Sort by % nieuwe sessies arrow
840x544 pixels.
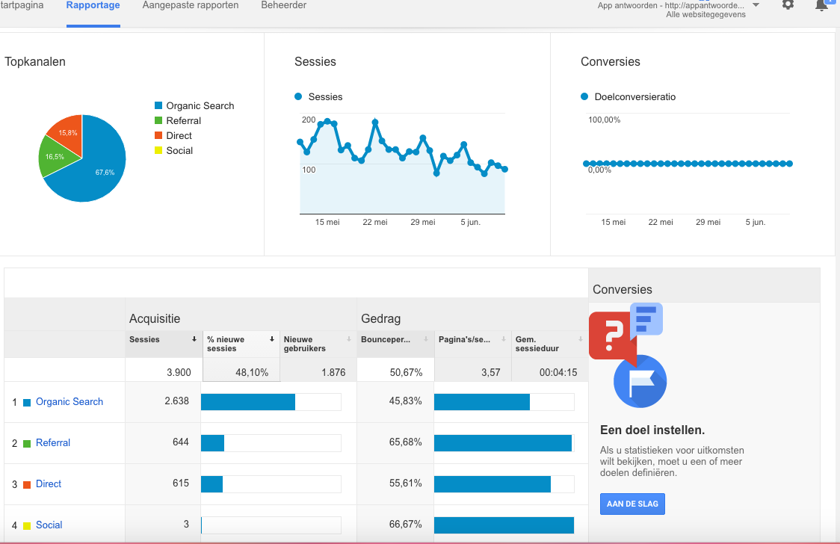point(271,339)
